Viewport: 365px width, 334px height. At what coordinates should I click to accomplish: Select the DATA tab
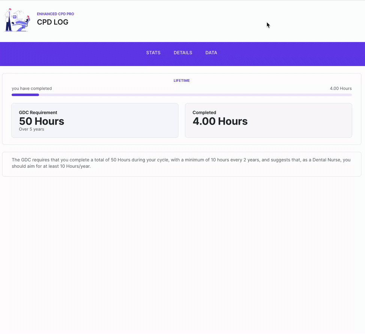pyautogui.click(x=211, y=53)
